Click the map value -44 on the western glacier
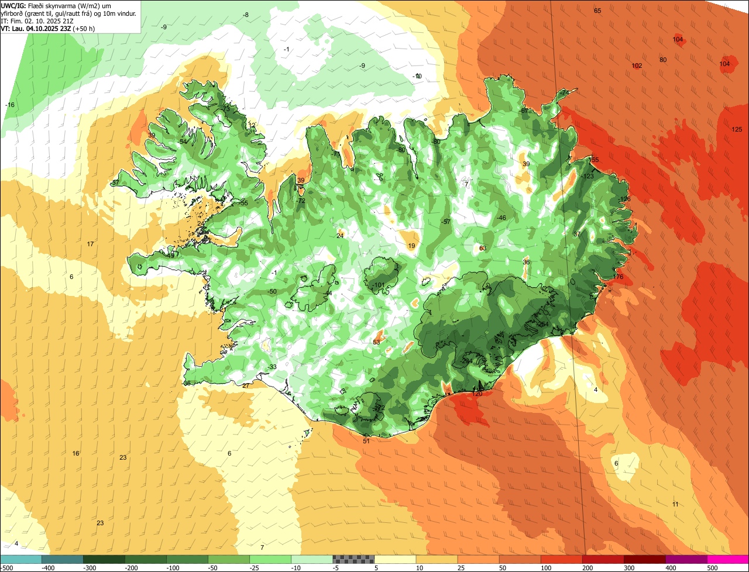The width and height of the screenshot is (749, 572). pyautogui.click(x=328, y=293)
